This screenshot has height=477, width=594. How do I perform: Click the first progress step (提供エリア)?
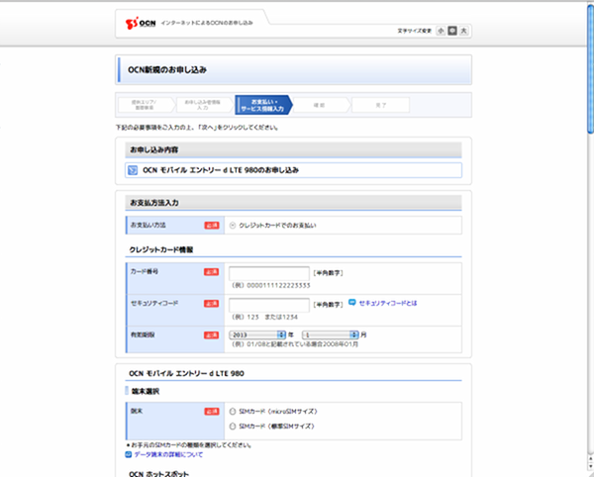pyautogui.click(x=145, y=105)
